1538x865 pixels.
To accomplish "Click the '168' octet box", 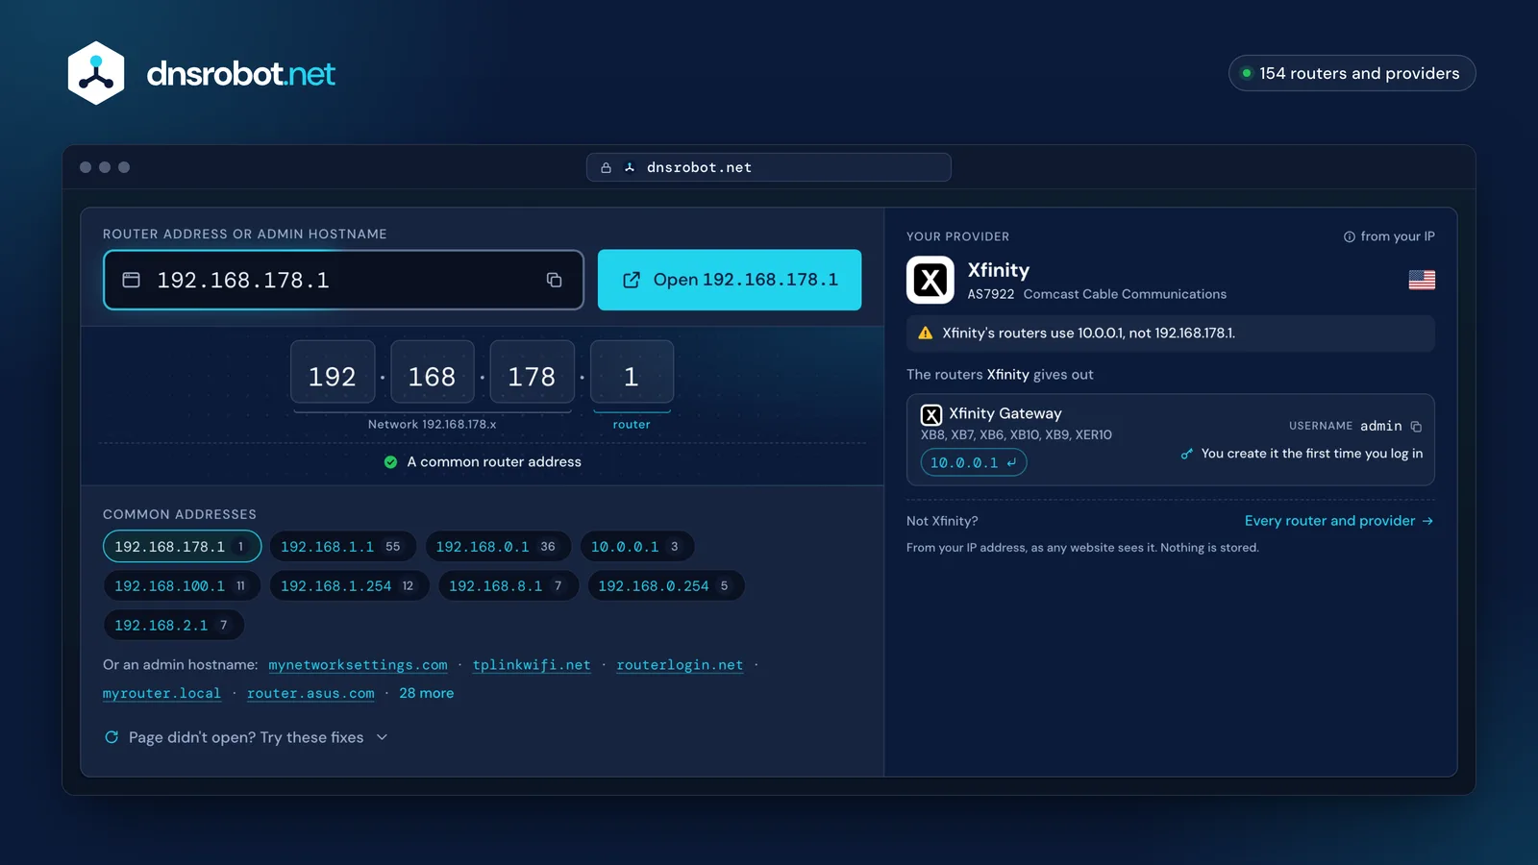I will click(433, 372).
